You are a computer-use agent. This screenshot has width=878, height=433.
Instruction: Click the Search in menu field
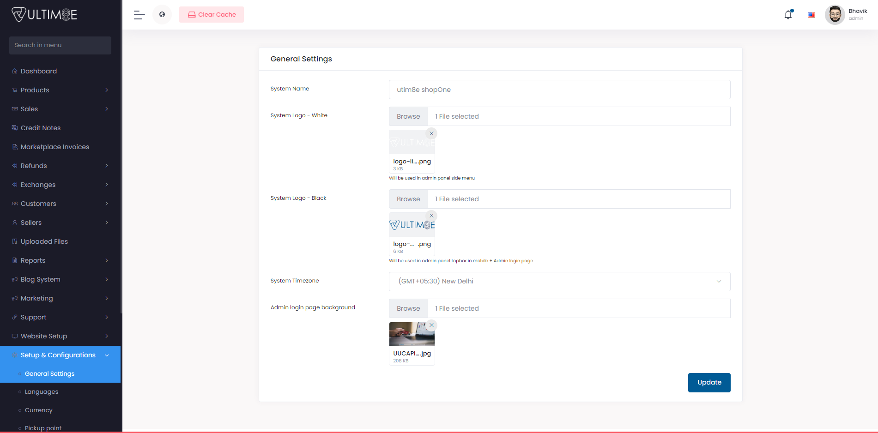coord(60,45)
